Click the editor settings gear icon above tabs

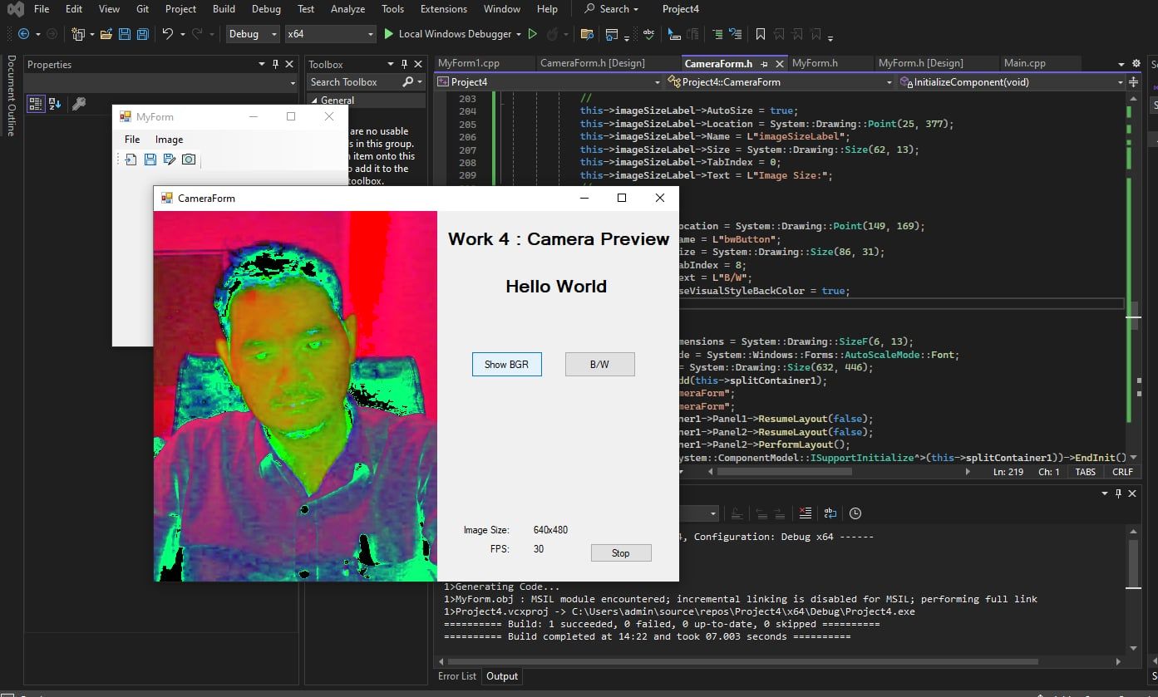[x=1136, y=63]
